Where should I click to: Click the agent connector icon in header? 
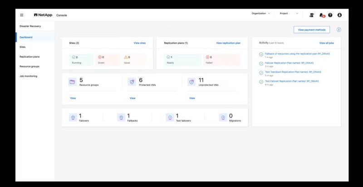tap(312, 15)
